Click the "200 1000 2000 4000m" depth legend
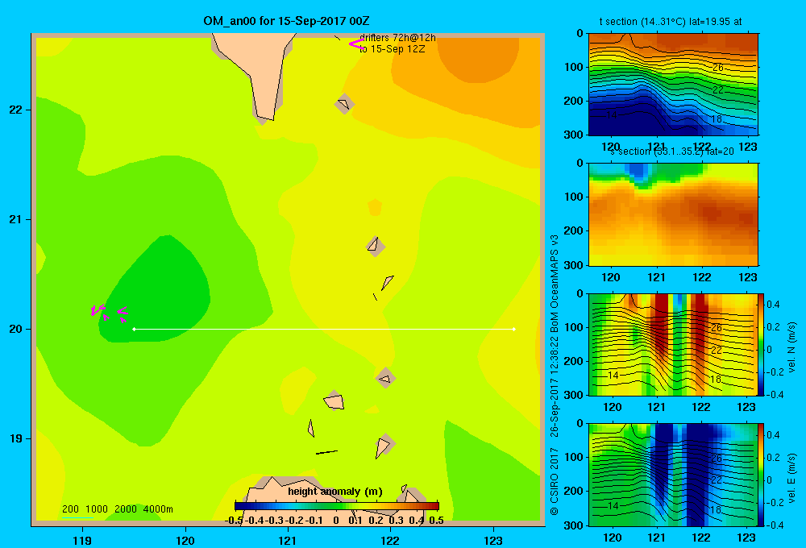The height and width of the screenshot is (548, 806). [x=117, y=509]
